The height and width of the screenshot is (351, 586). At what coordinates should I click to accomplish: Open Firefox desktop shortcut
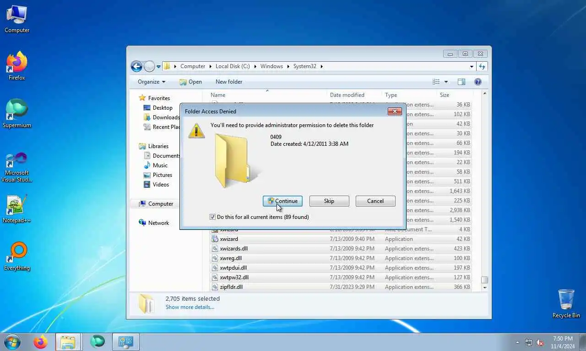coord(17,66)
